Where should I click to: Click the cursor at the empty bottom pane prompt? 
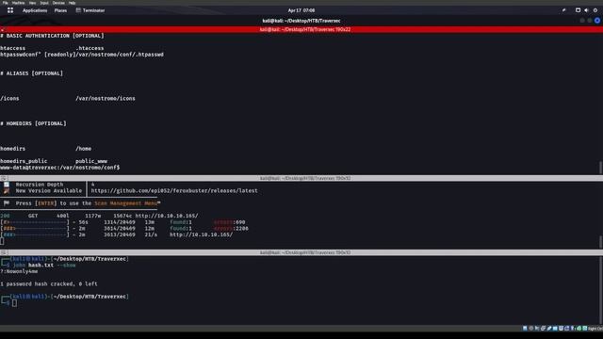point(15,303)
